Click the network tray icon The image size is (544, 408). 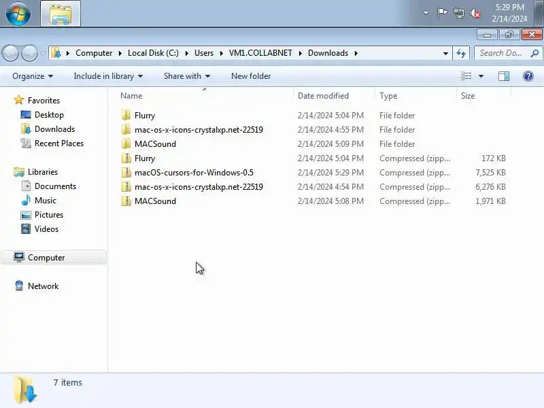458,13
